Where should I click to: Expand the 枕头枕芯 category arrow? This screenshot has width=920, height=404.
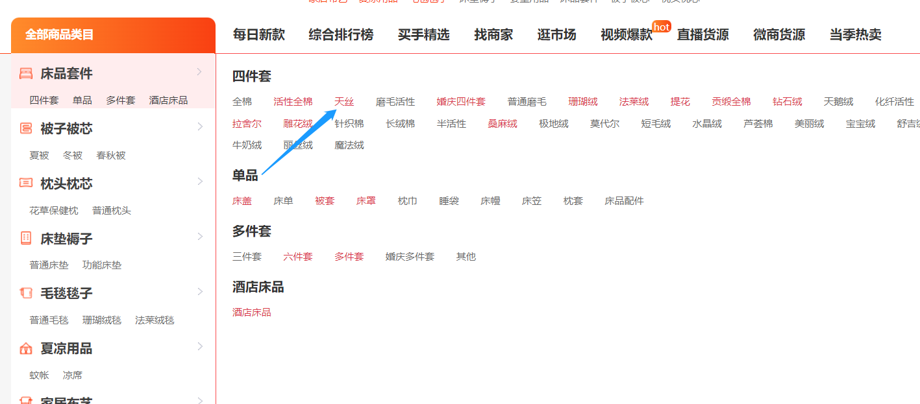(199, 182)
